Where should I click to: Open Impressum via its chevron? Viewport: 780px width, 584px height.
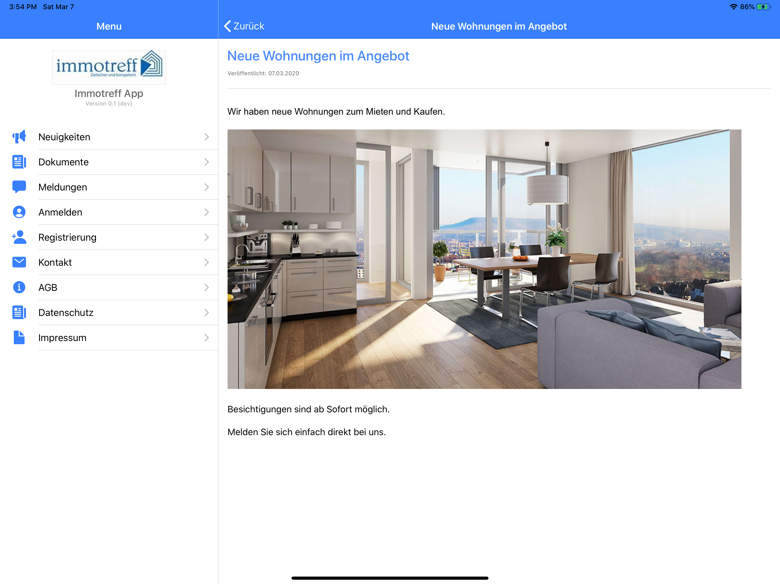[207, 337]
